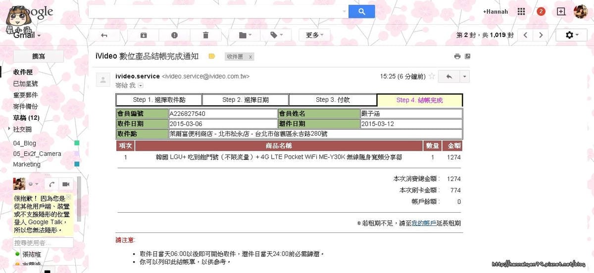Click return date 2015-03-12
Screen dimensions: 594x273
click(378, 124)
